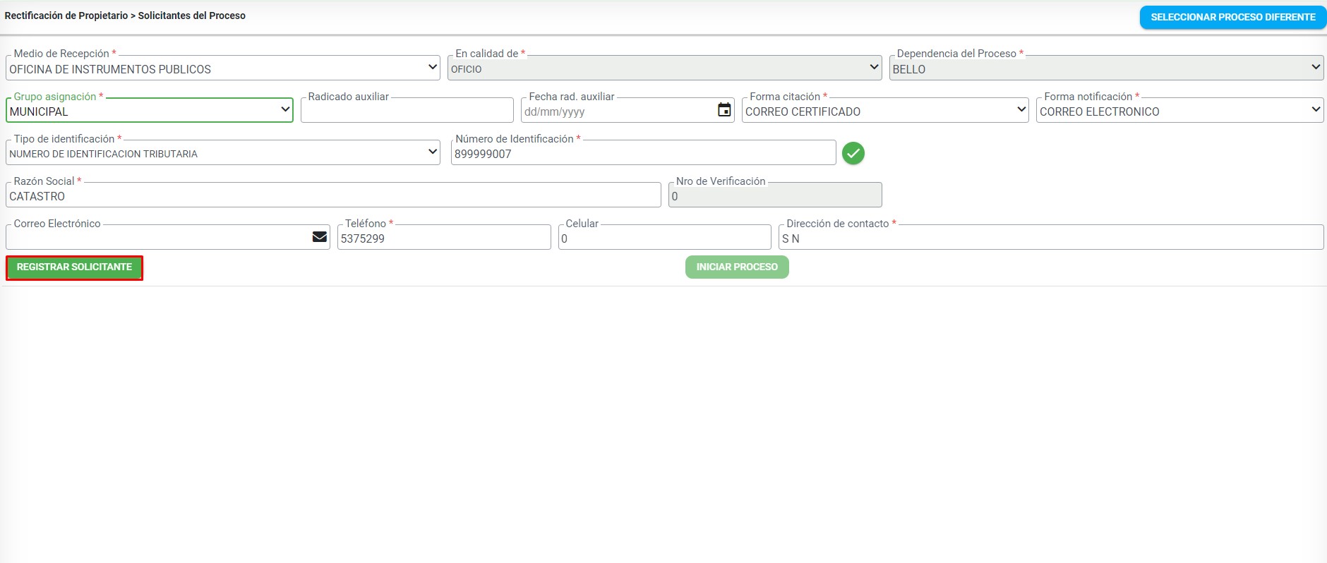This screenshot has width=1327, height=563.
Task: Expand the Forma notificación dropdown
Action: [1179, 111]
